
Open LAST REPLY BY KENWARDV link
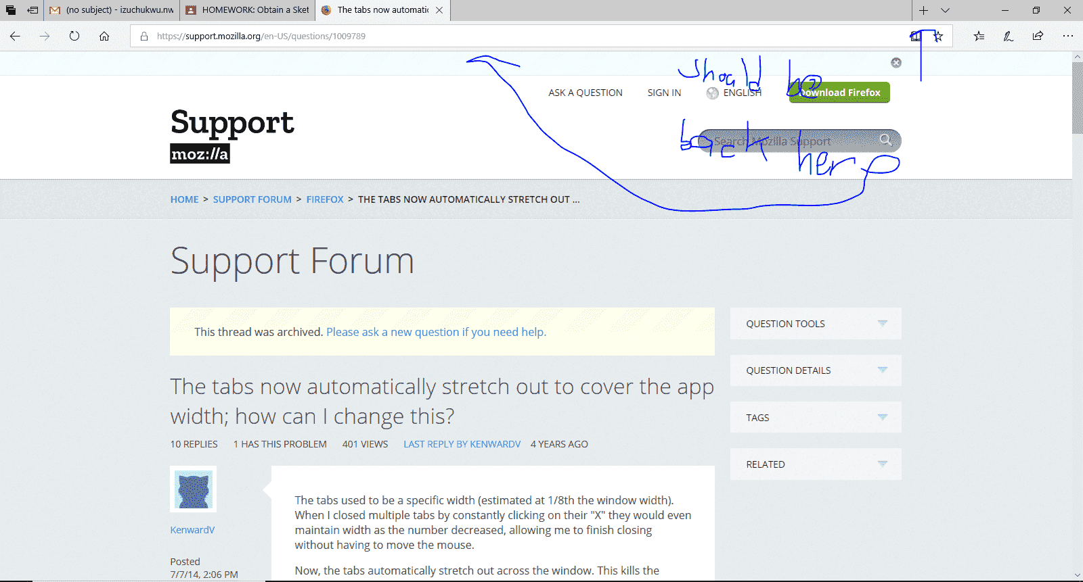(462, 444)
